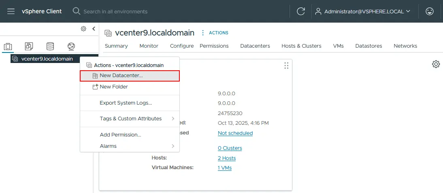Click the Virtual Machines: label

pos(173,167)
